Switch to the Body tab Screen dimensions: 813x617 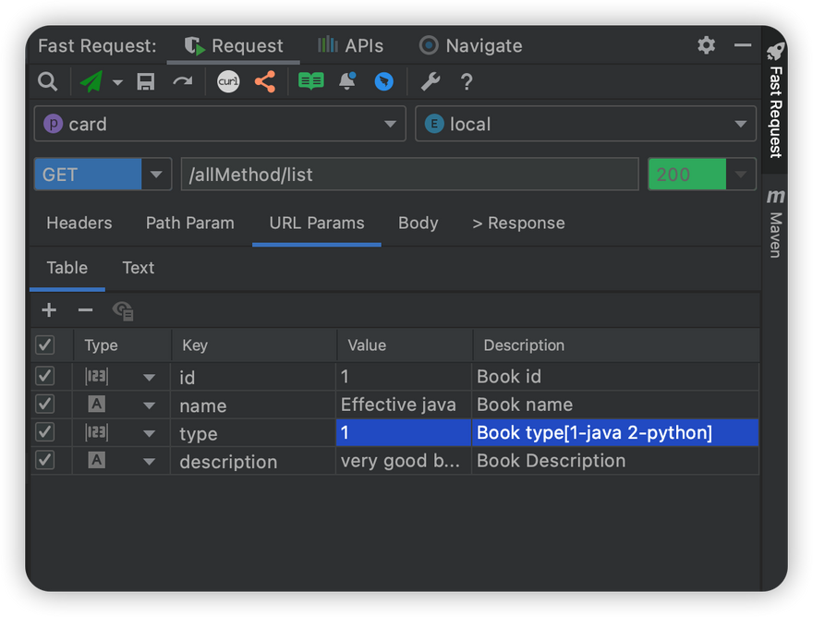pos(418,224)
